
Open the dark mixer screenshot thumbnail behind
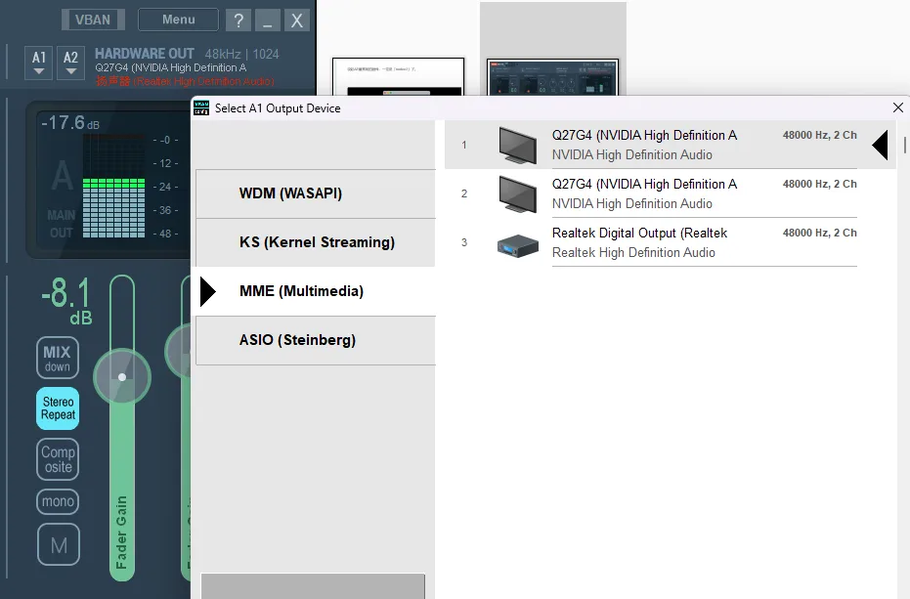552,76
